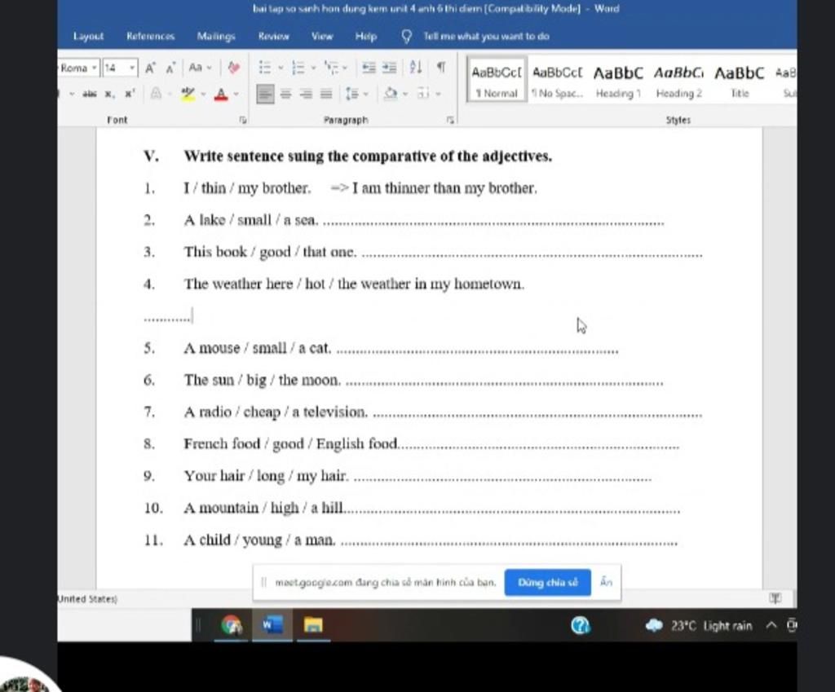Apply subscript formatting
Image resolution: width=835 pixels, height=692 pixels.
click(109, 95)
